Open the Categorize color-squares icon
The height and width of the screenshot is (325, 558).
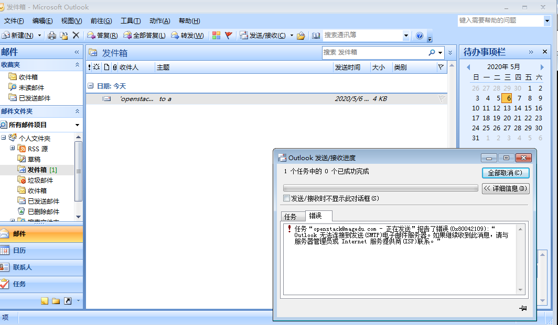pyautogui.click(x=216, y=35)
